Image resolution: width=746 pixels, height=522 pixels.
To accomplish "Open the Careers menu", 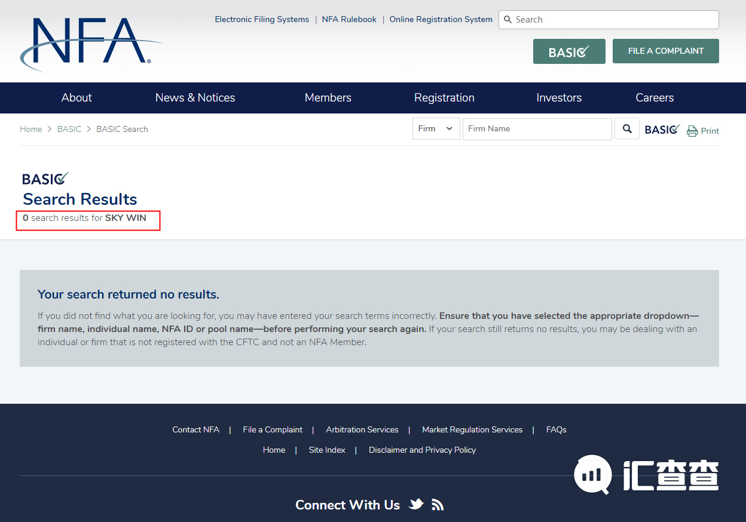I will point(655,97).
